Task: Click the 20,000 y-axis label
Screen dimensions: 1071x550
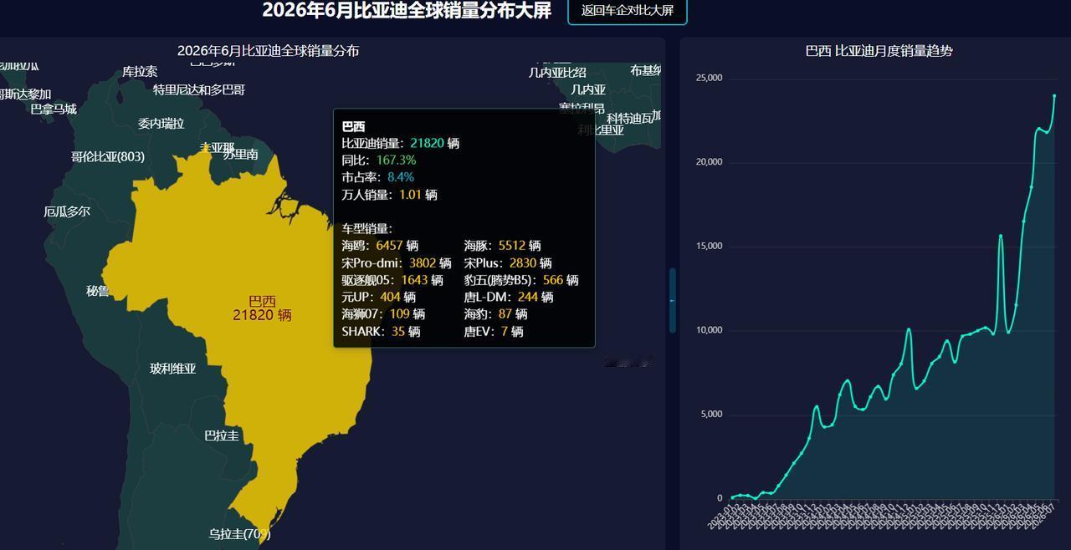Action: 709,162
